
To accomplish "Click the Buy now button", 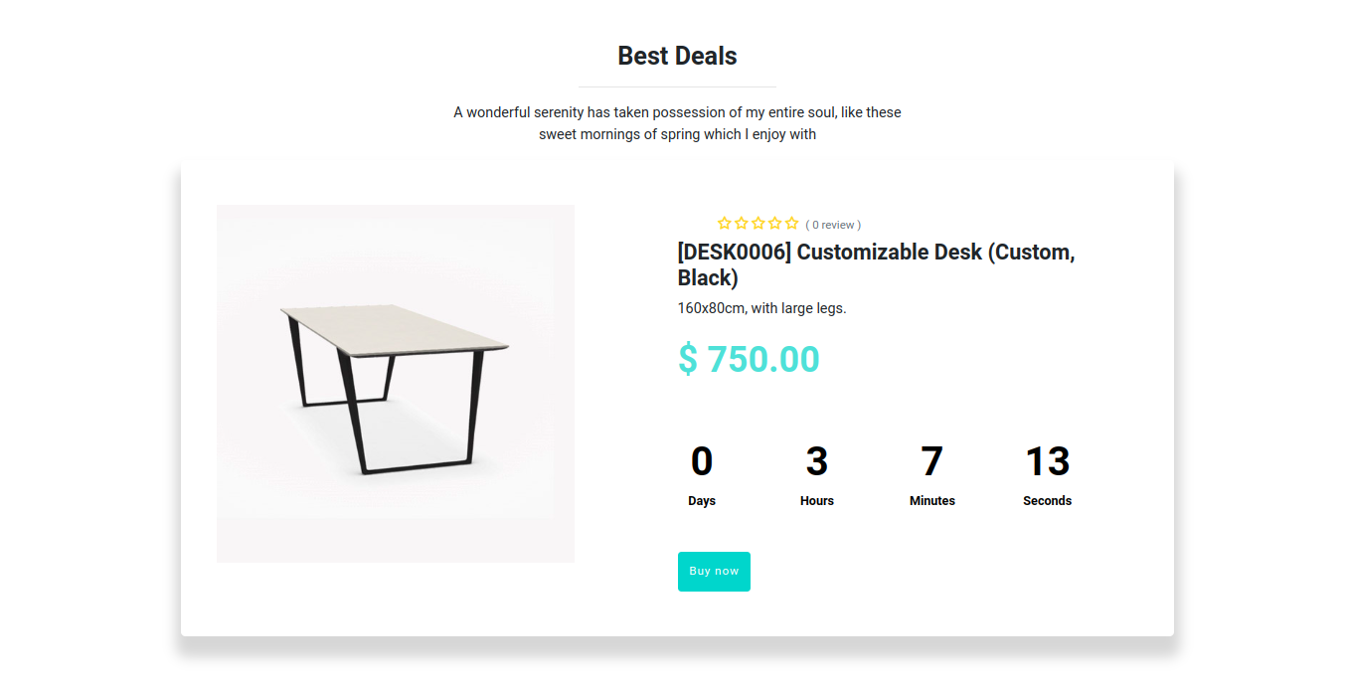I will pos(714,572).
